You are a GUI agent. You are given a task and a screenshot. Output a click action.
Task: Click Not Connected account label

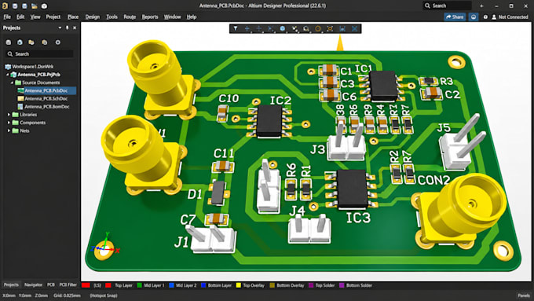(x=514, y=17)
